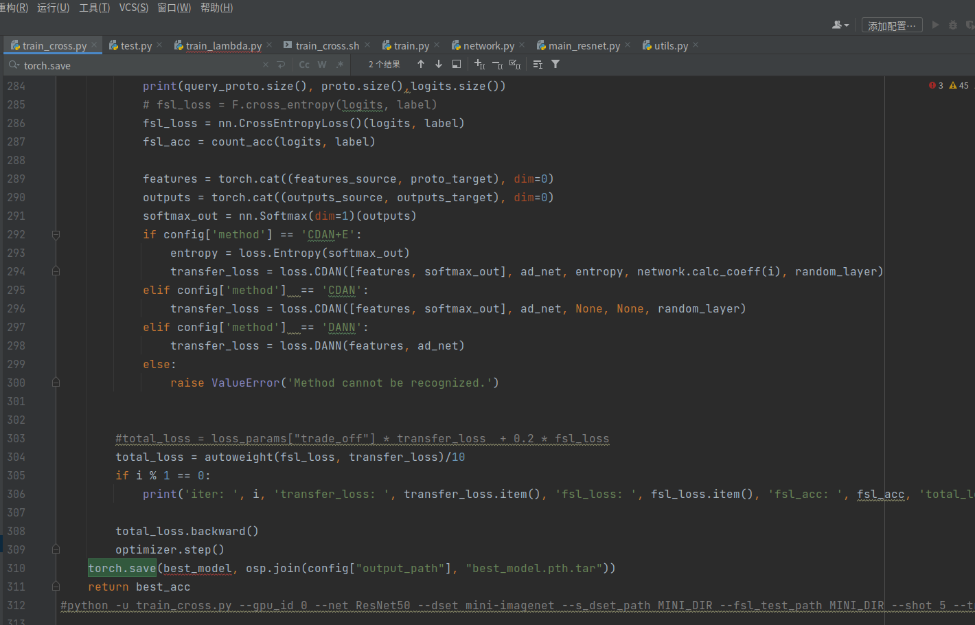Click line number 300 in the gutter
This screenshot has width=975, height=625.
pos(16,383)
